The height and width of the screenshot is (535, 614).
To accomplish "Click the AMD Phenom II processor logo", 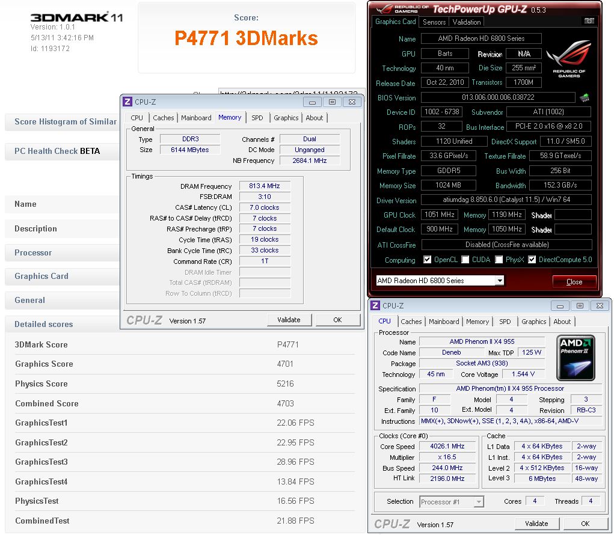I will 576,357.
